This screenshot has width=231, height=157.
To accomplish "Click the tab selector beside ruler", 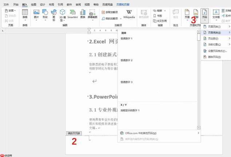I will (x=3, y=31).
